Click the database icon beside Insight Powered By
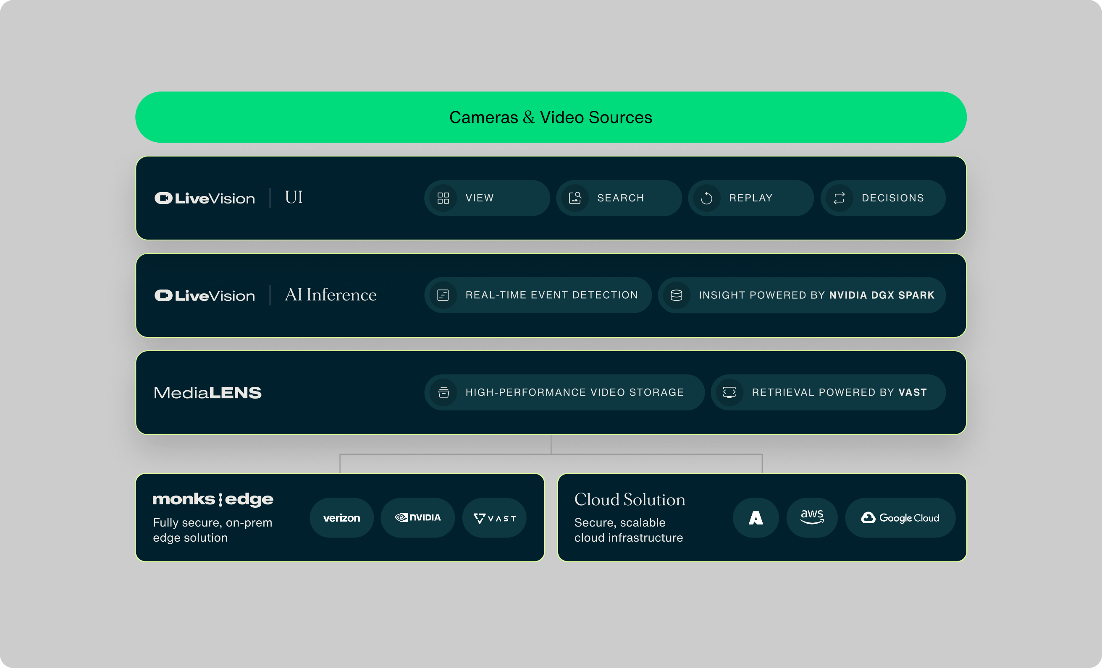Screen dimensions: 1102x668 click(677, 295)
